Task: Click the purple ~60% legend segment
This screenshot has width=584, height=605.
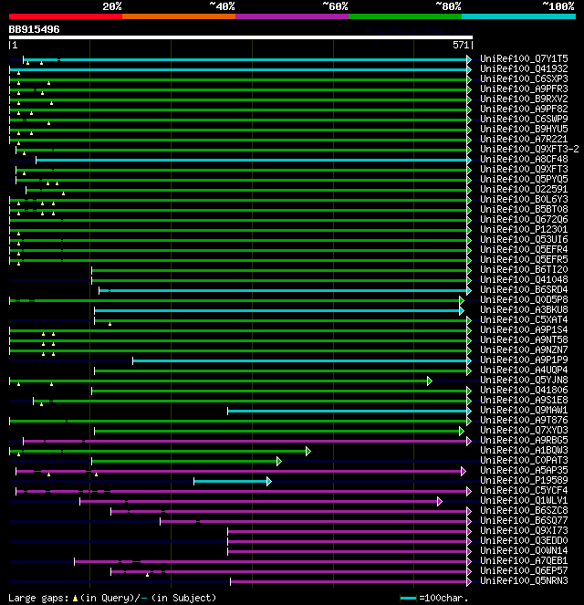Action: pyautogui.click(x=292, y=16)
